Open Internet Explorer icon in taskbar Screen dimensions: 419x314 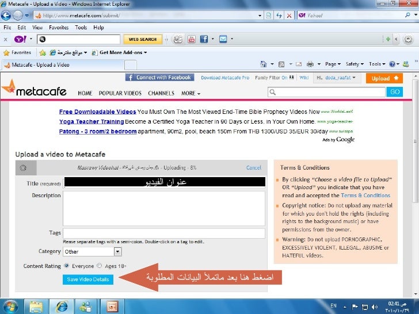coord(61,307)
